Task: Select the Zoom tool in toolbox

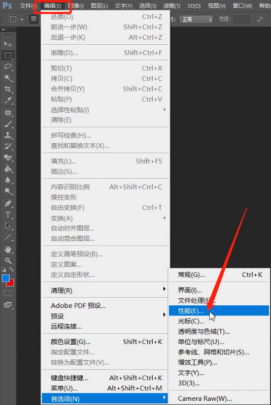Action: 8,260
